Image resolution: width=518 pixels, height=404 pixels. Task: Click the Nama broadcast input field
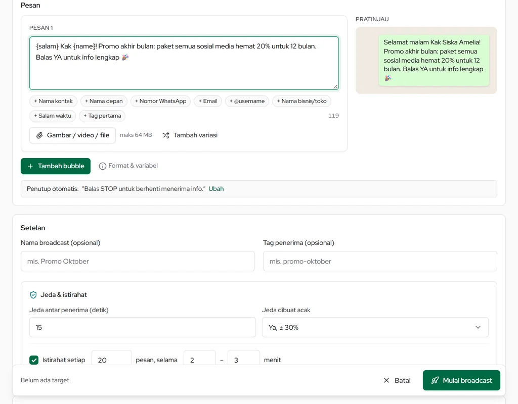tap(138, 261)
